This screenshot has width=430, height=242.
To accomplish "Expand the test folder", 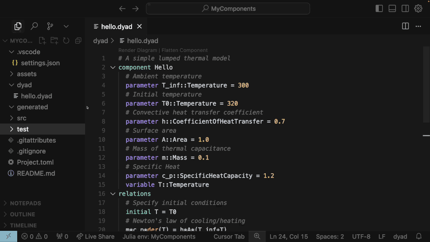I will [x=23, y=129].
